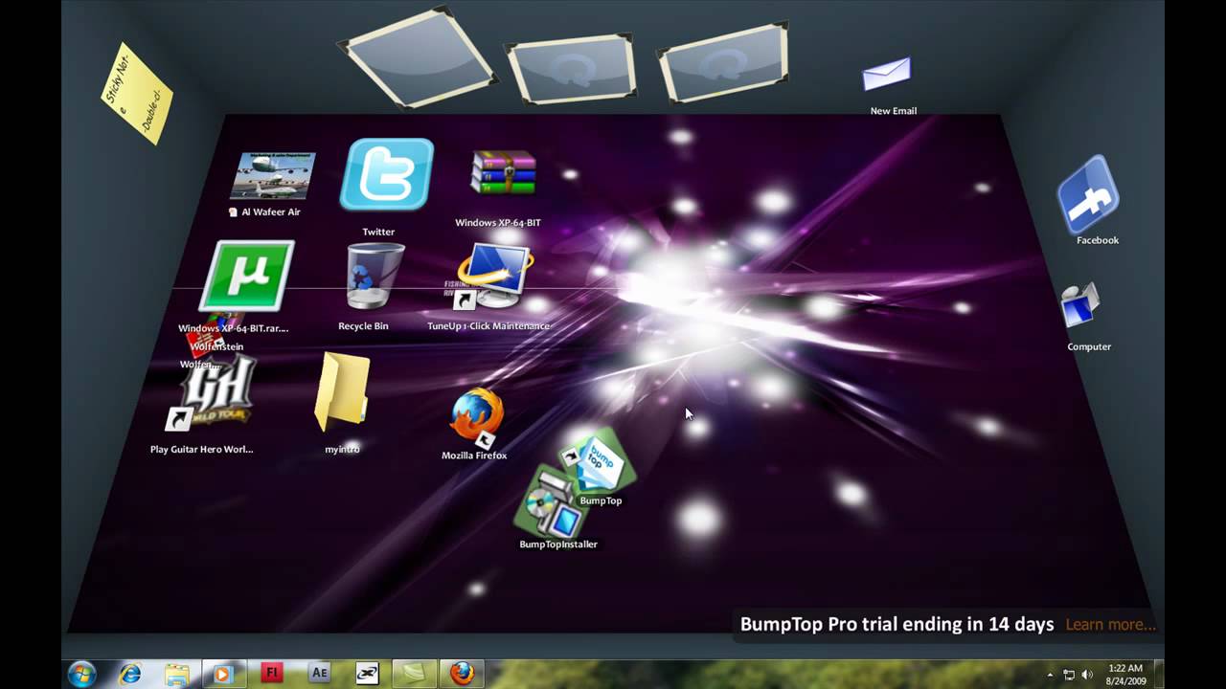1226x689 pixels.
Task: Launch Internet Explorer from the taskbar
Action: tap(130, 674)
